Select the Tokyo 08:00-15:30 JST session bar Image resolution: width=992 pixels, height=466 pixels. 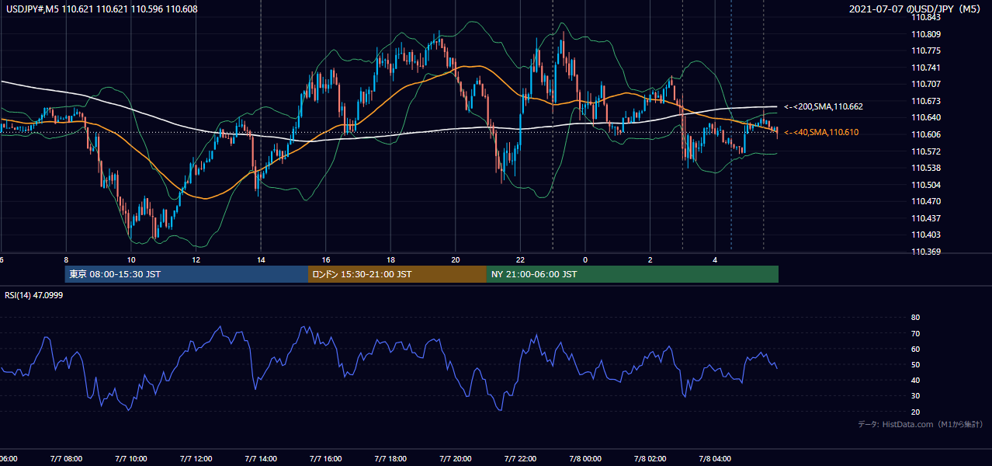tap(186, 274)
